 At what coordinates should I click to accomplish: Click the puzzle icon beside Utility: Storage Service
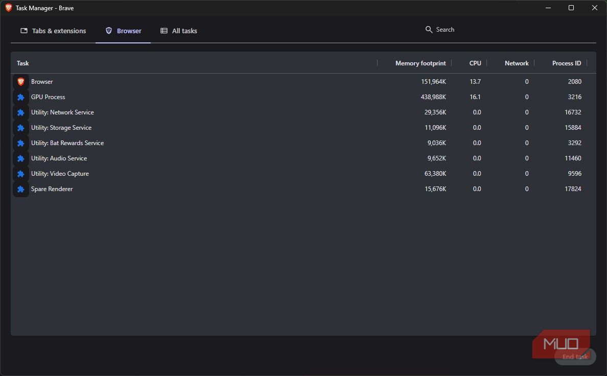pos(21,128)
